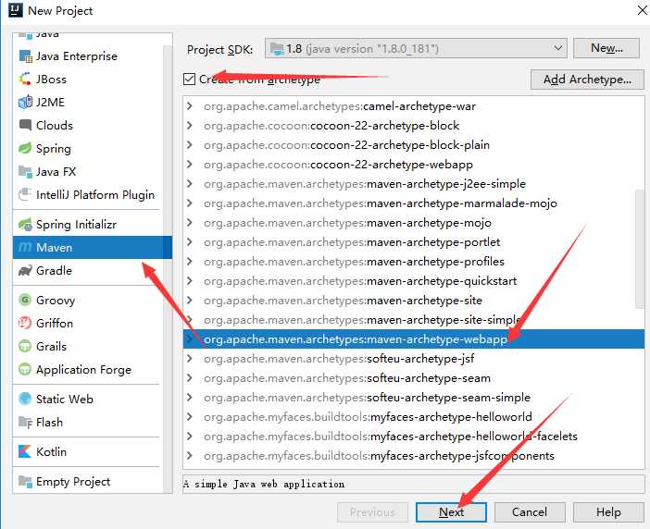Close the New Project dialog
The width and height of the screenshot is (650, 529).
pos(642,10)
